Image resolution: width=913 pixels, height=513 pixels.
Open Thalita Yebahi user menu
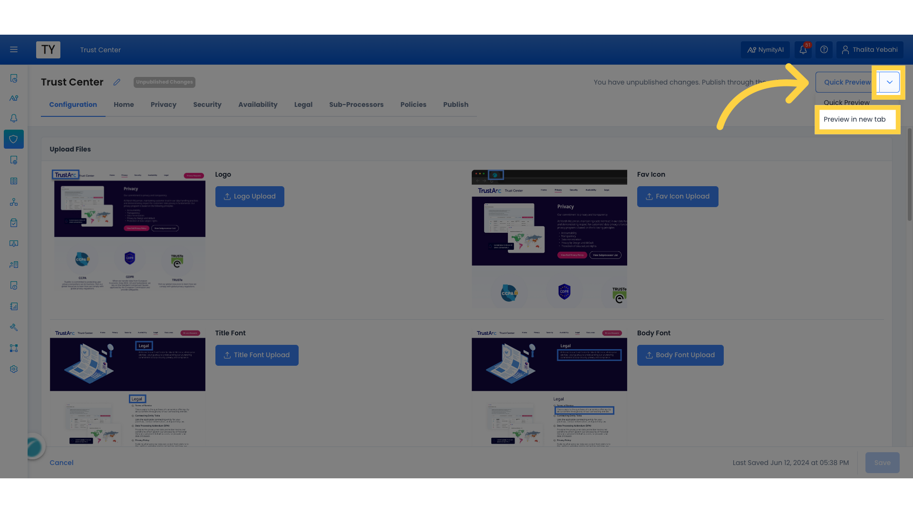(870, 49)
